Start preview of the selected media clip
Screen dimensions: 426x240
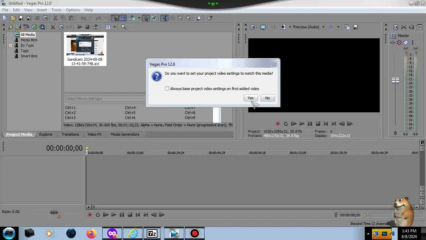(80, 27)
